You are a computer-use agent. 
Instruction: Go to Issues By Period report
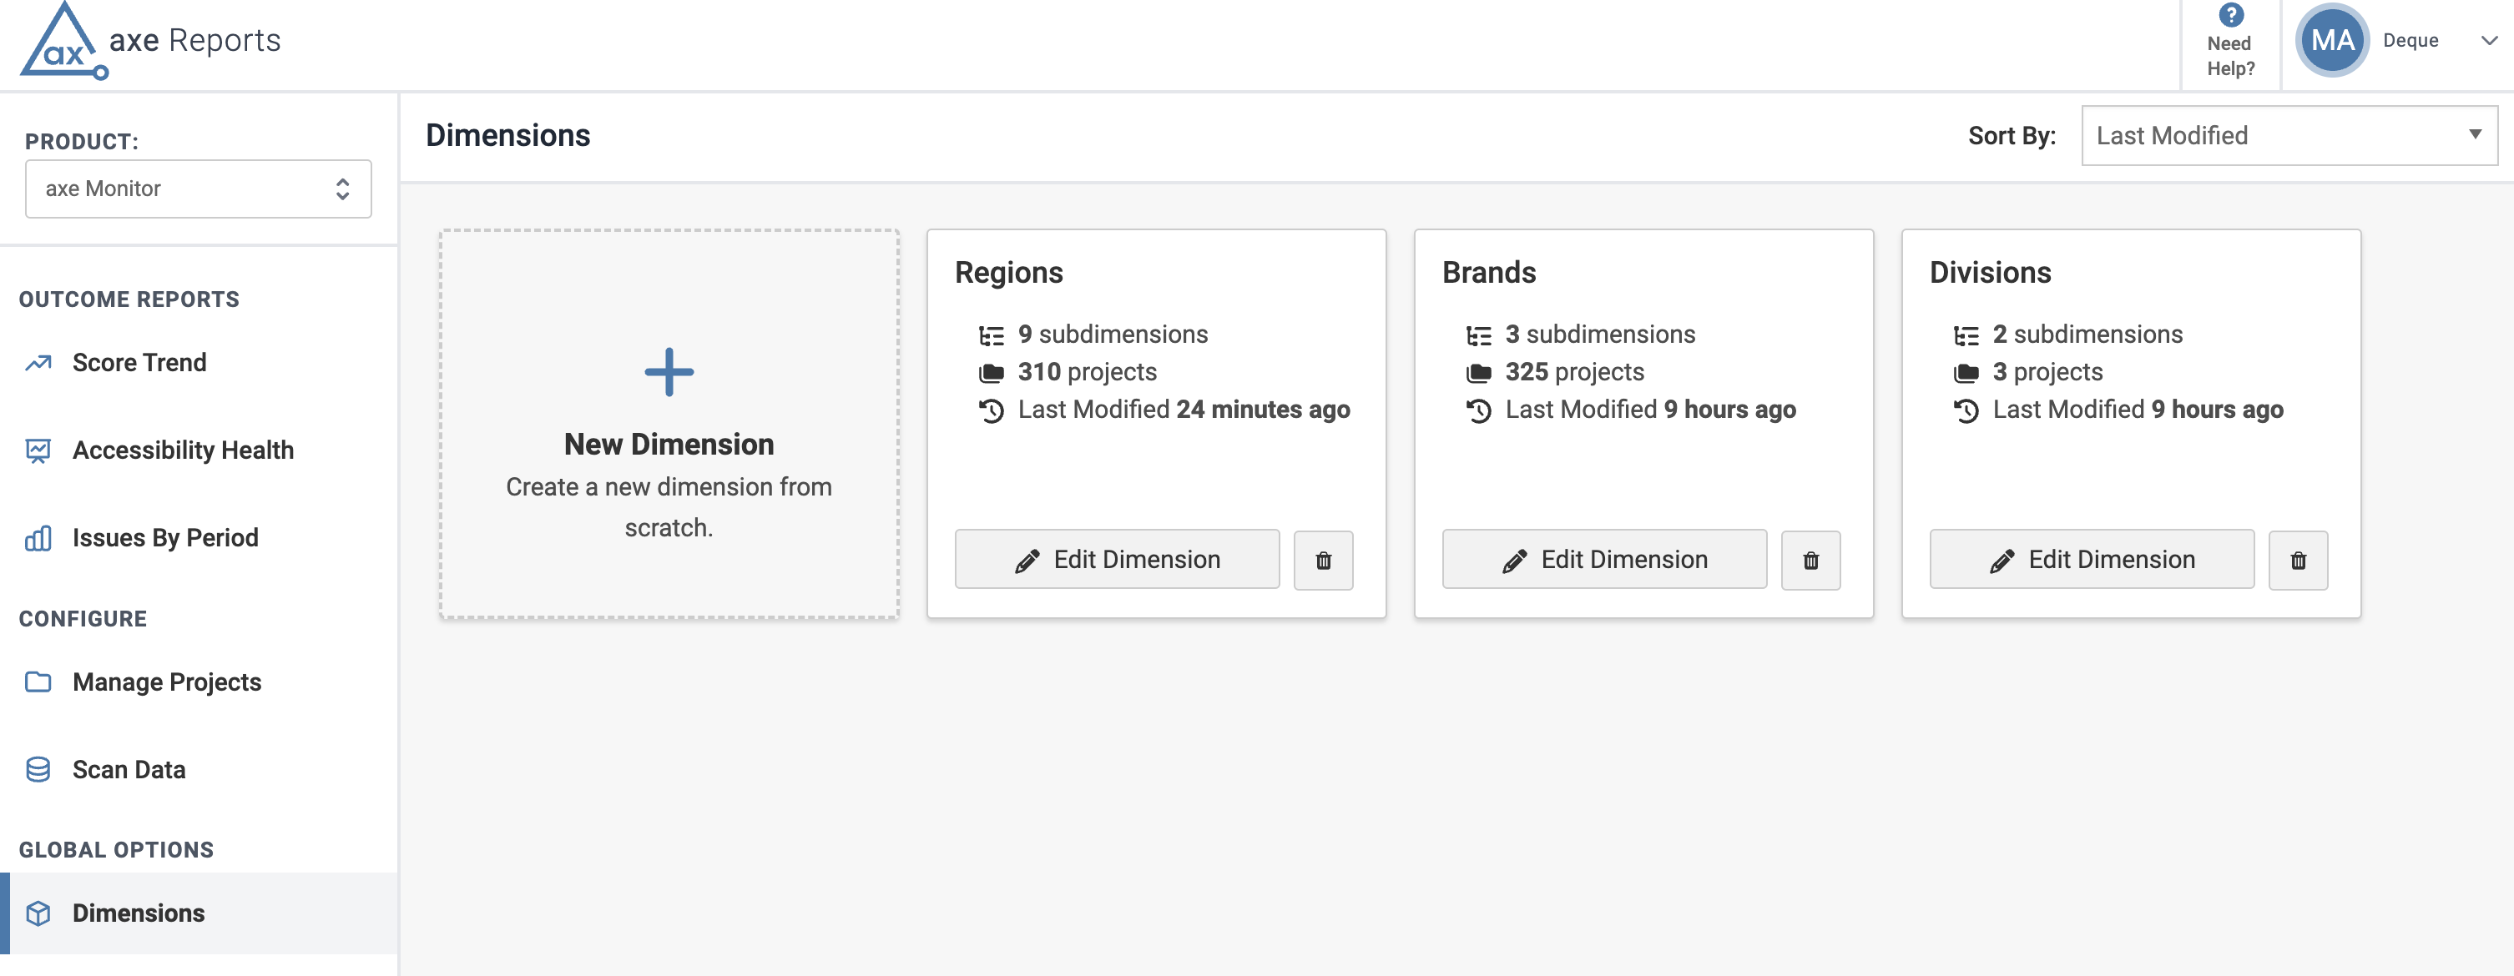165,538
